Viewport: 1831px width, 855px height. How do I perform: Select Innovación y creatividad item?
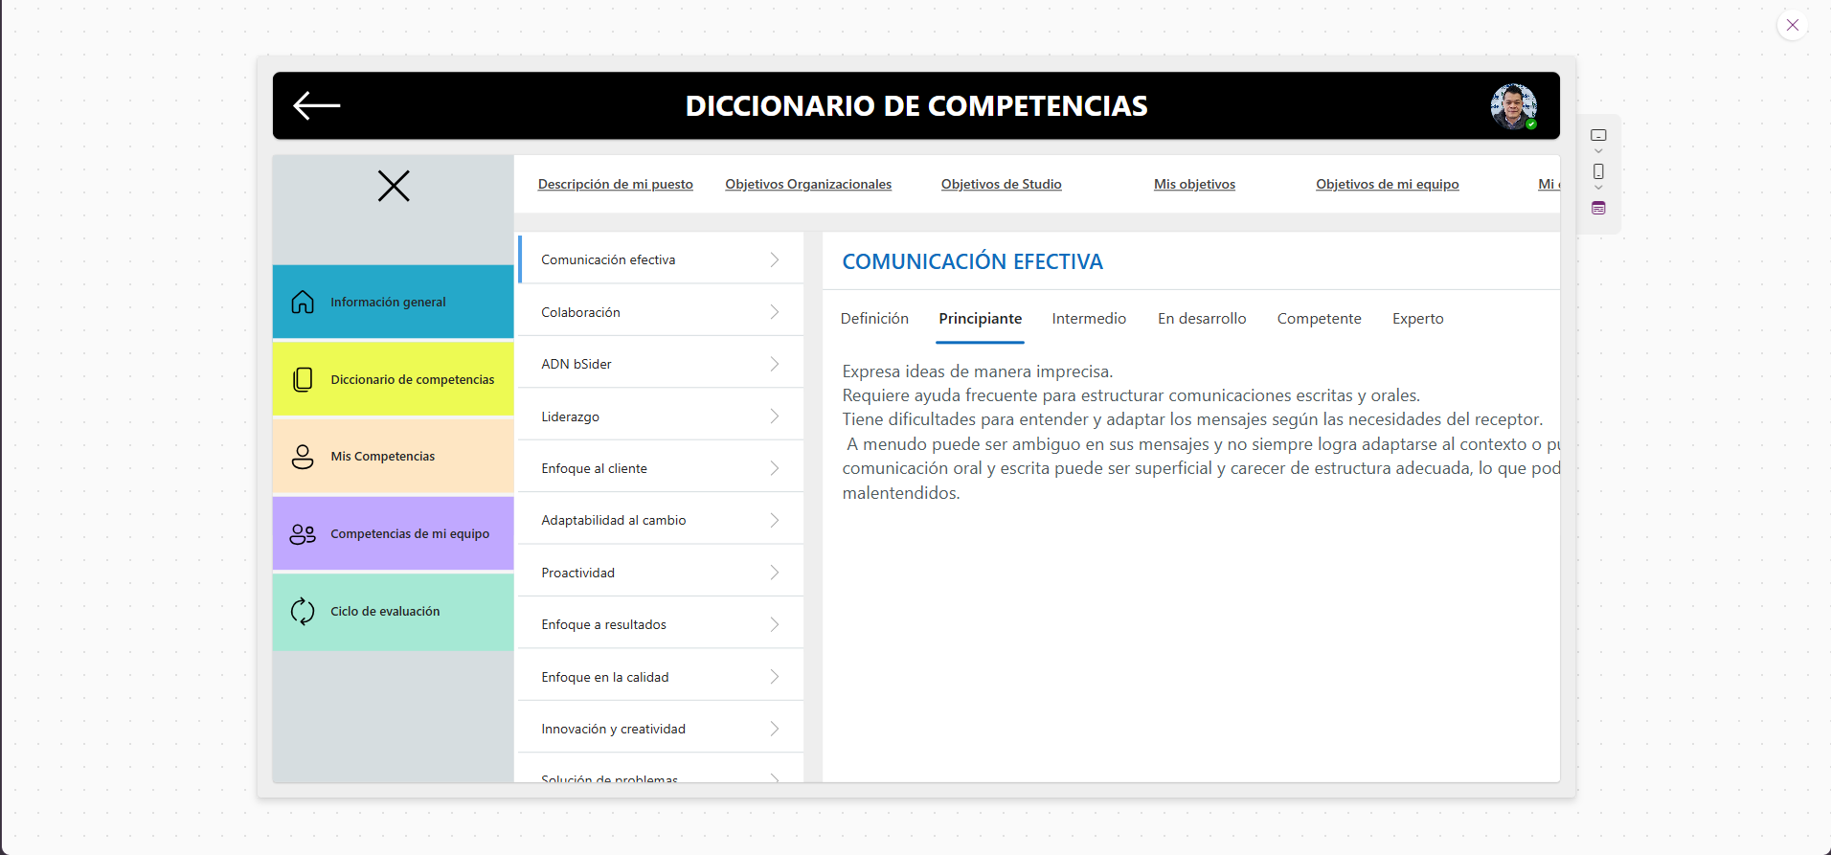click(x=661, y=729)
